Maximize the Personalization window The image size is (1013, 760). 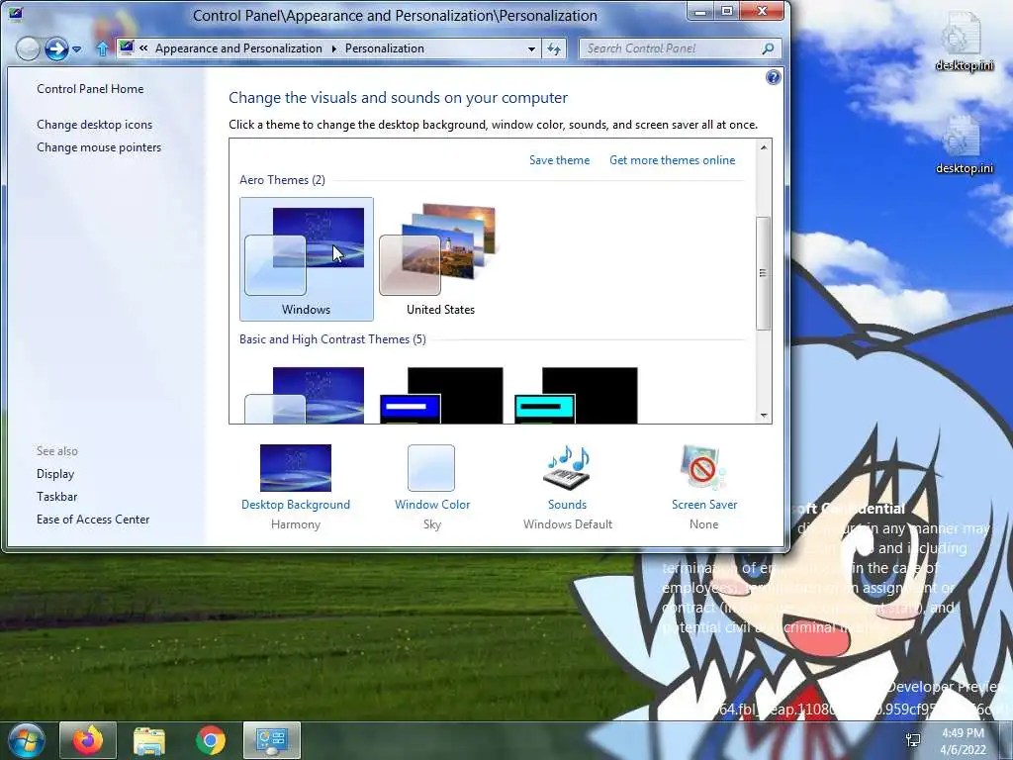727,11
